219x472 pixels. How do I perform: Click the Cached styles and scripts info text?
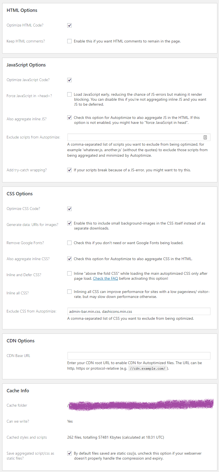coord(116,437)
